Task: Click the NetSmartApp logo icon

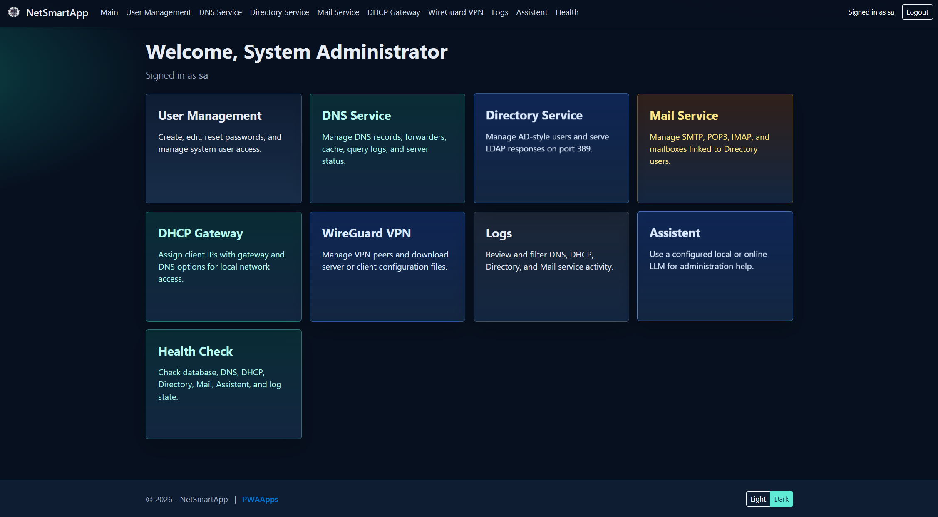Action: click(14, 12)
